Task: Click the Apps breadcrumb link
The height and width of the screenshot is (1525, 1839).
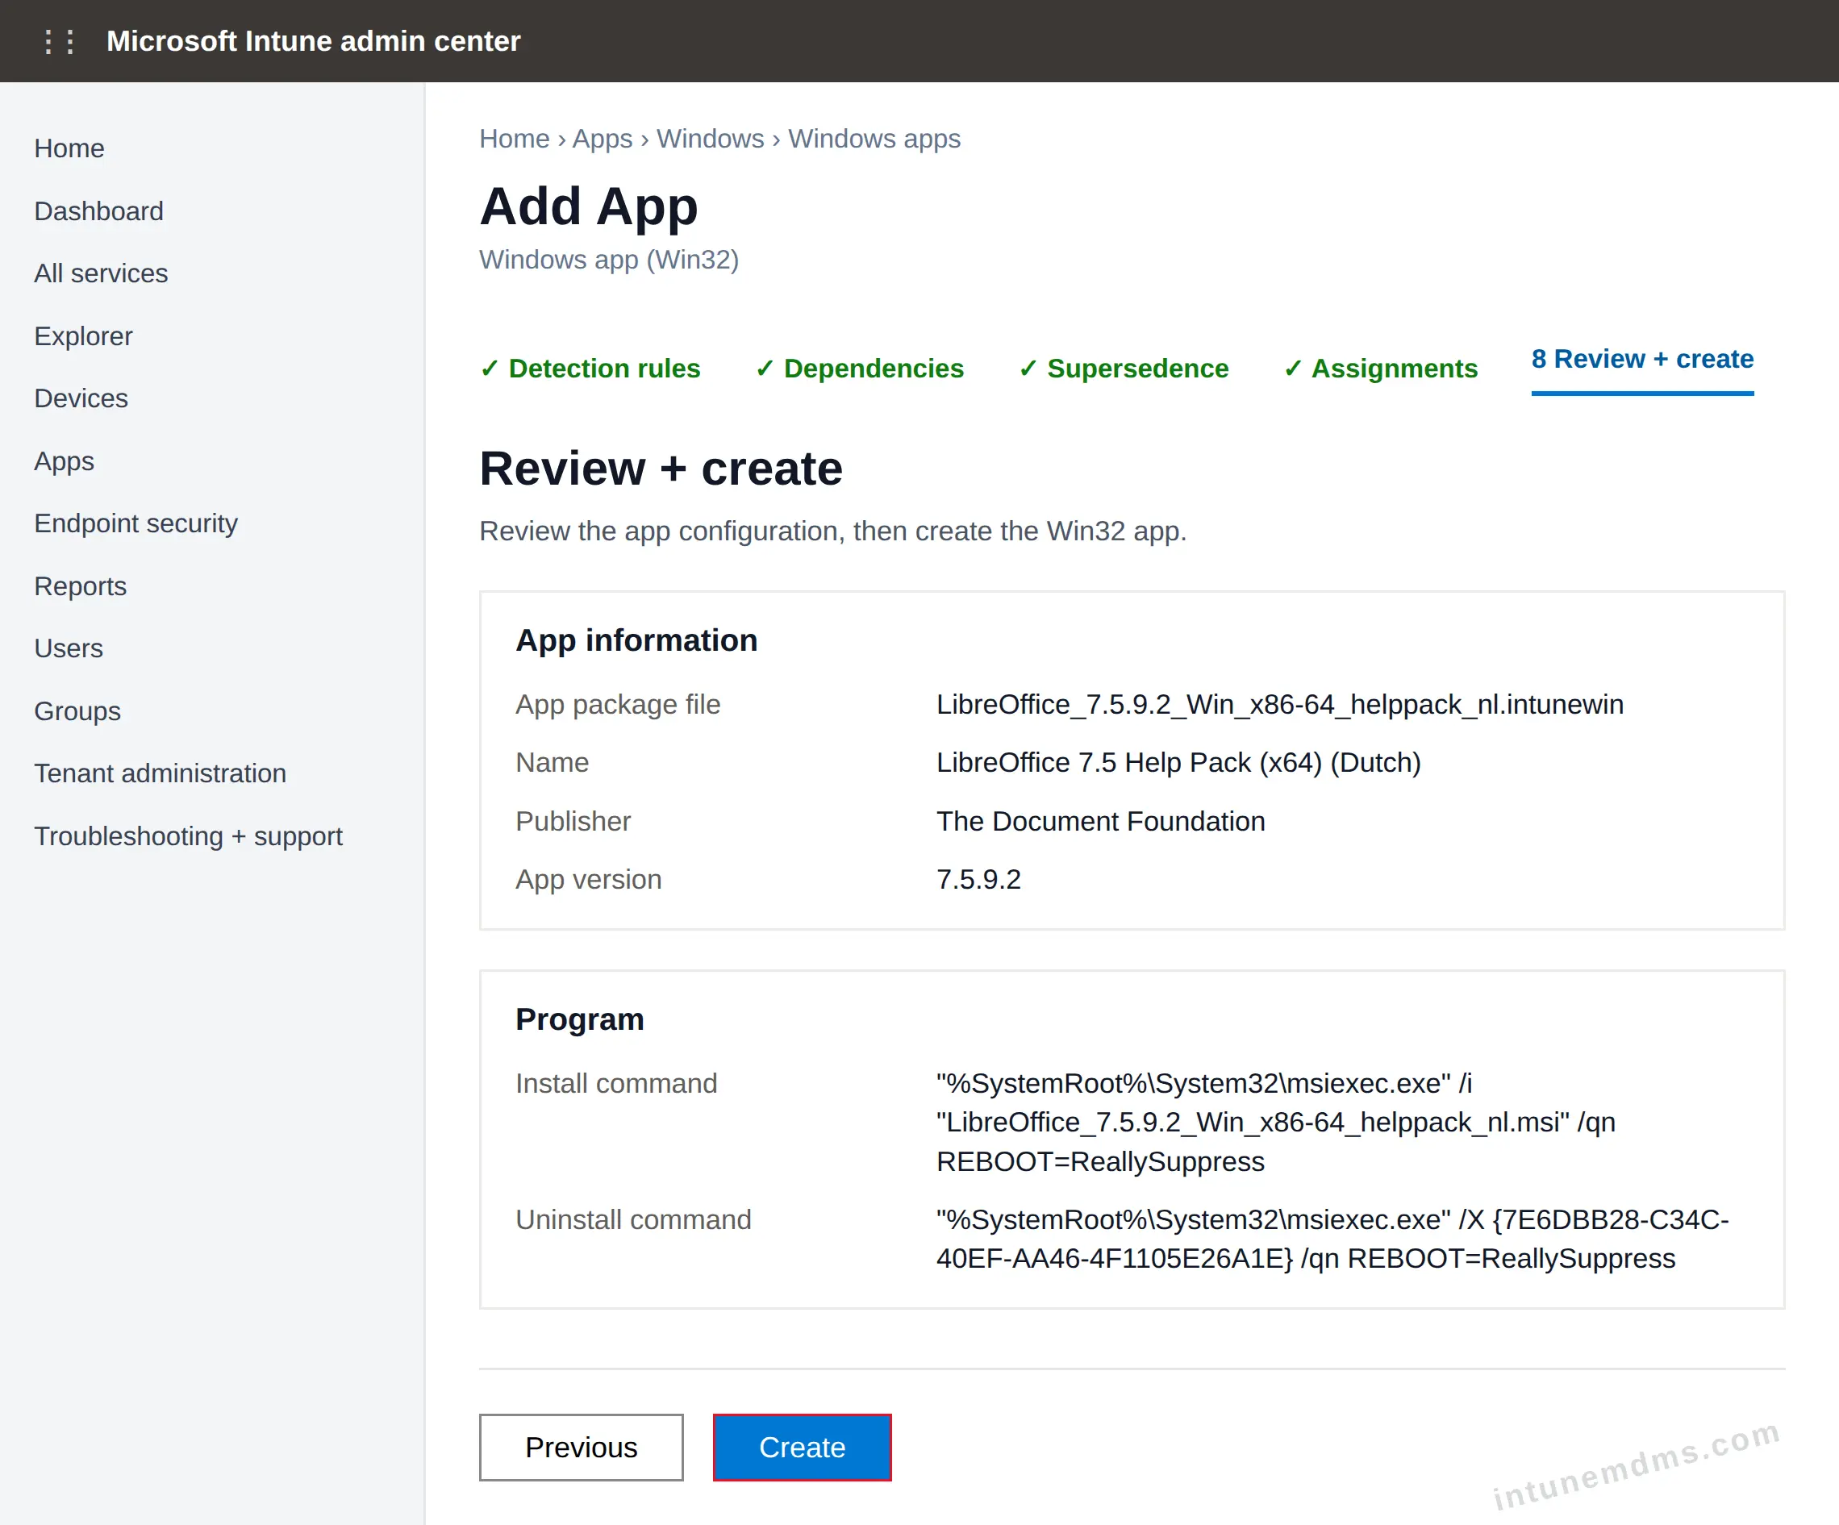Action: click(603, 139)
